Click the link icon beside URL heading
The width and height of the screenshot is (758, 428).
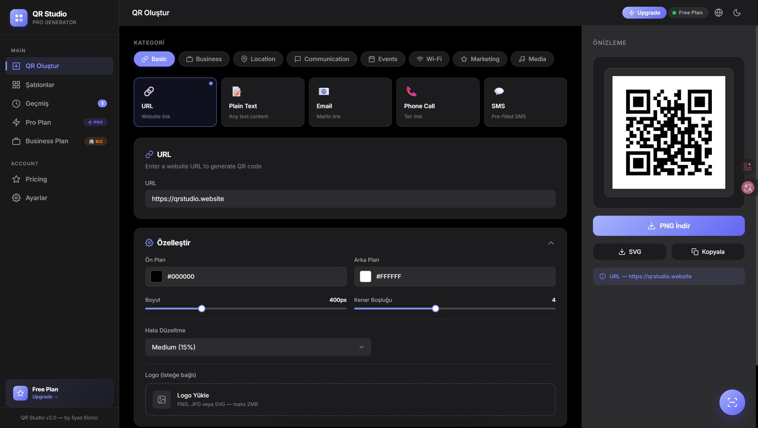pyautogui.click(x=149, y=155)
